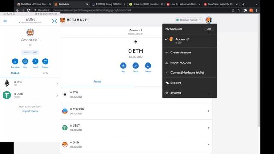
Task: Click the ETH icon above the balance
Action: click(x=136, y=42)
